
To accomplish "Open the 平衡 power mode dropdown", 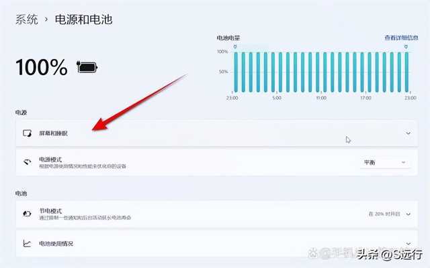I will pyautogui.click(x=384, y=162).
